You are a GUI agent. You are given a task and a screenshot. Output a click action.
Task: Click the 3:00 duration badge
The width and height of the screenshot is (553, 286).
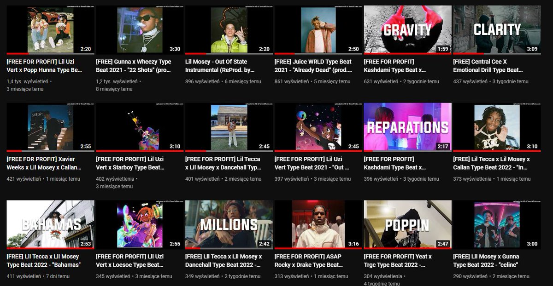pyautogui.click(x=532, y=244)
